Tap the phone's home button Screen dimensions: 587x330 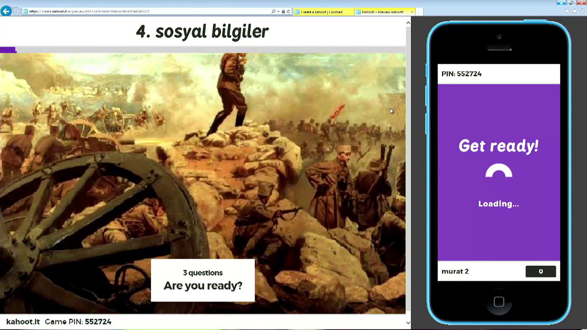tap(499, 302)
